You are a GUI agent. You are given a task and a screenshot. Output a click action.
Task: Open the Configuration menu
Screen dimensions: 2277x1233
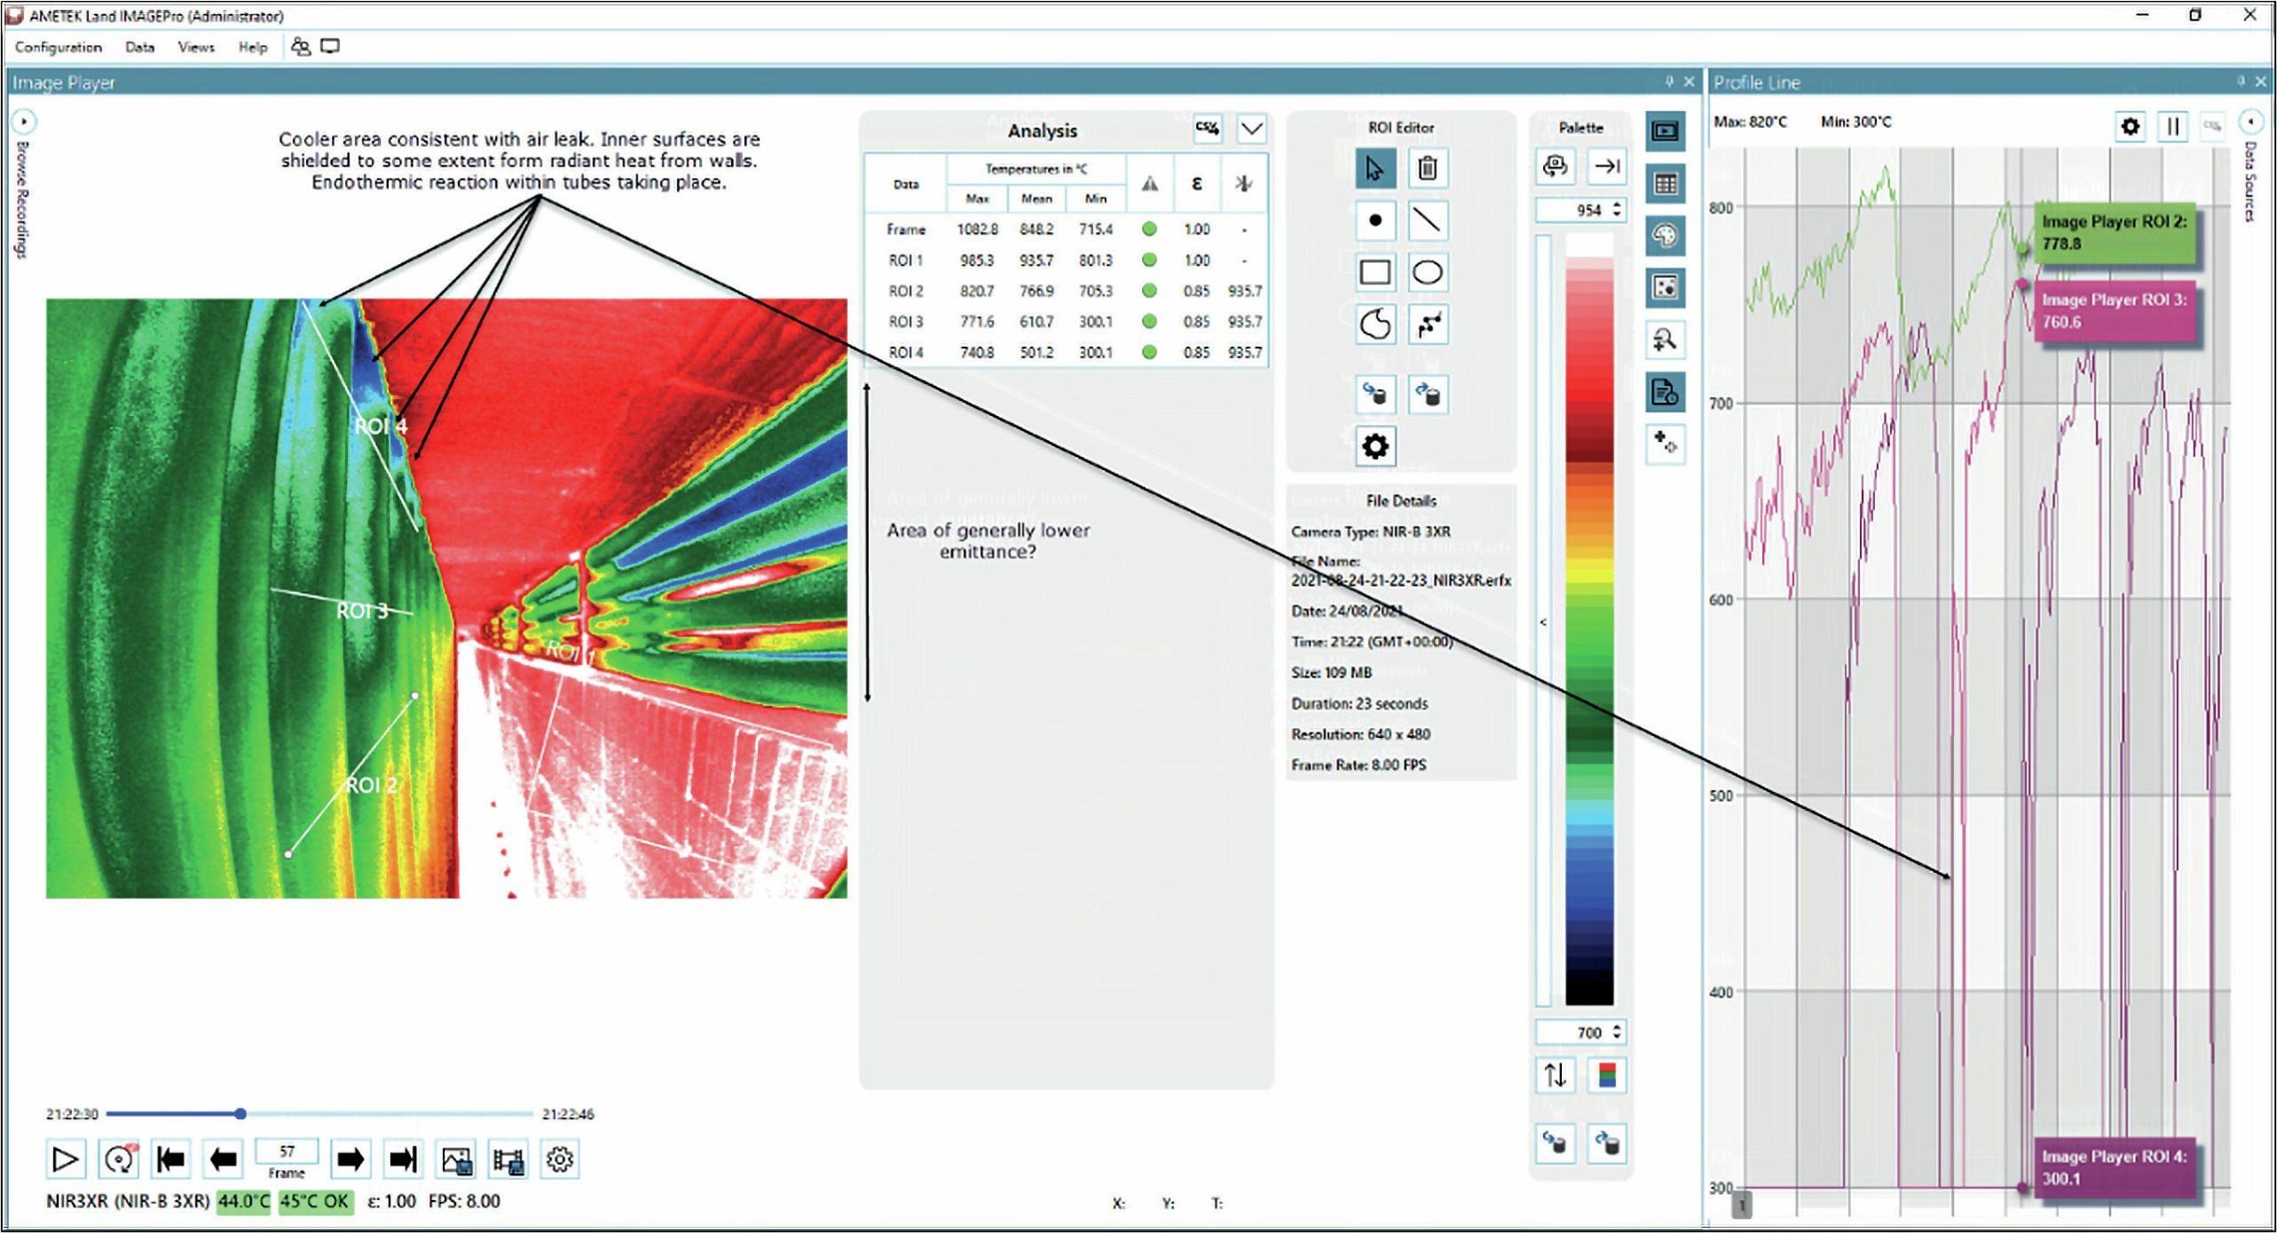[x=59, y=47]
